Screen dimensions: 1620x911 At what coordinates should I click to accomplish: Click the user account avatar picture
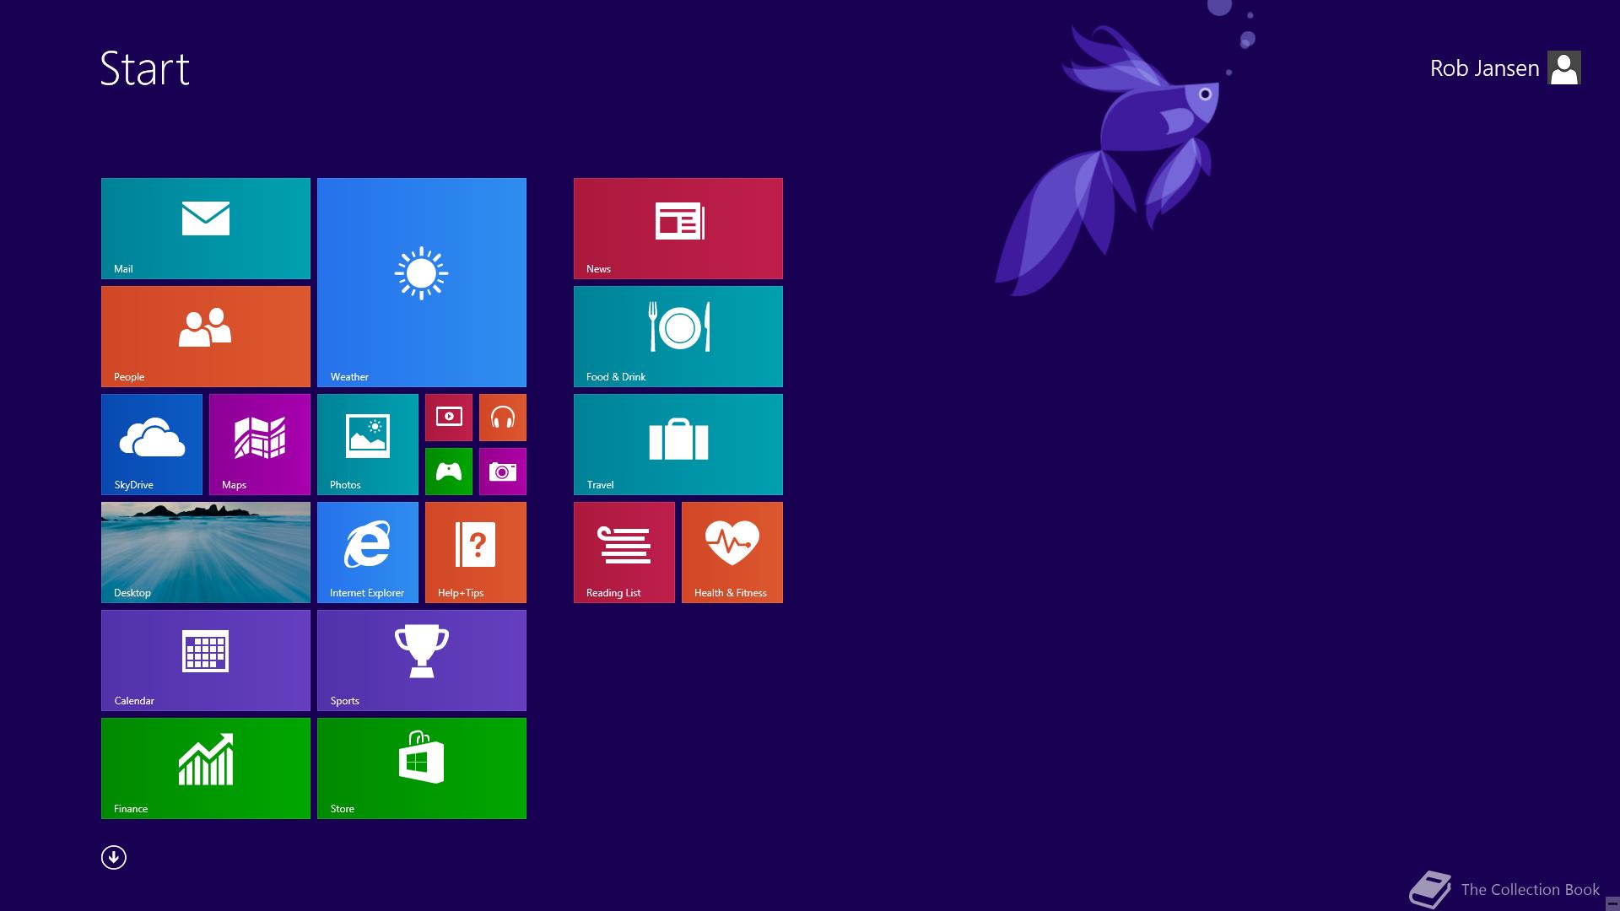tap(1564, 68)
